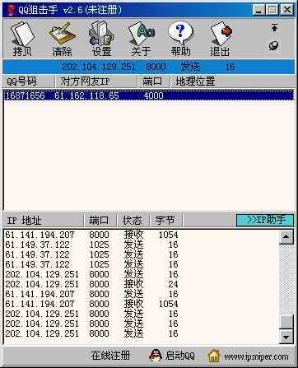Click the upper list's 端口 column header
This screenshot has height=368, width=298.
(x=154, y=82)
